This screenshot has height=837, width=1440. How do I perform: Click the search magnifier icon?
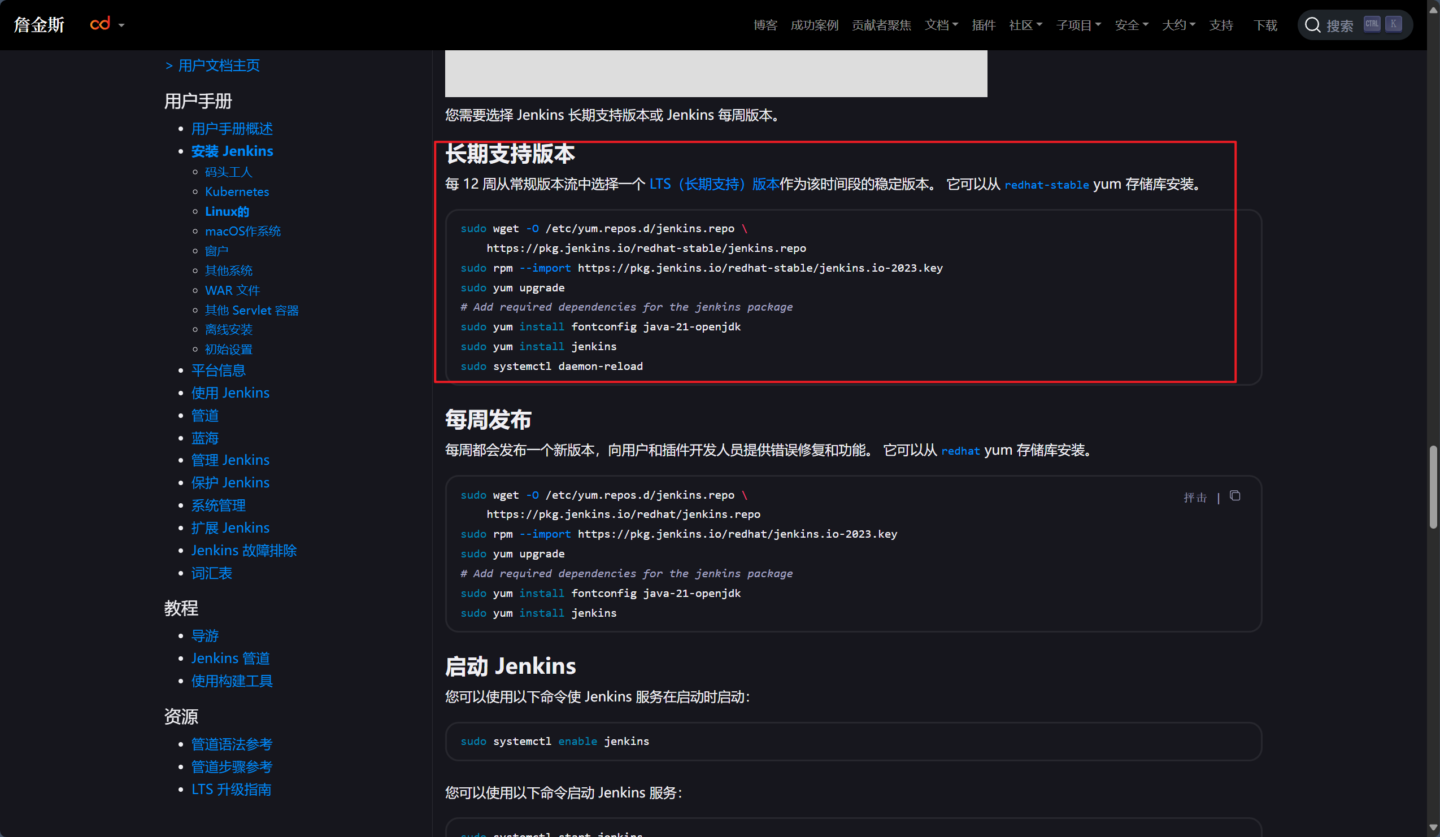(x=1312, y=25)
